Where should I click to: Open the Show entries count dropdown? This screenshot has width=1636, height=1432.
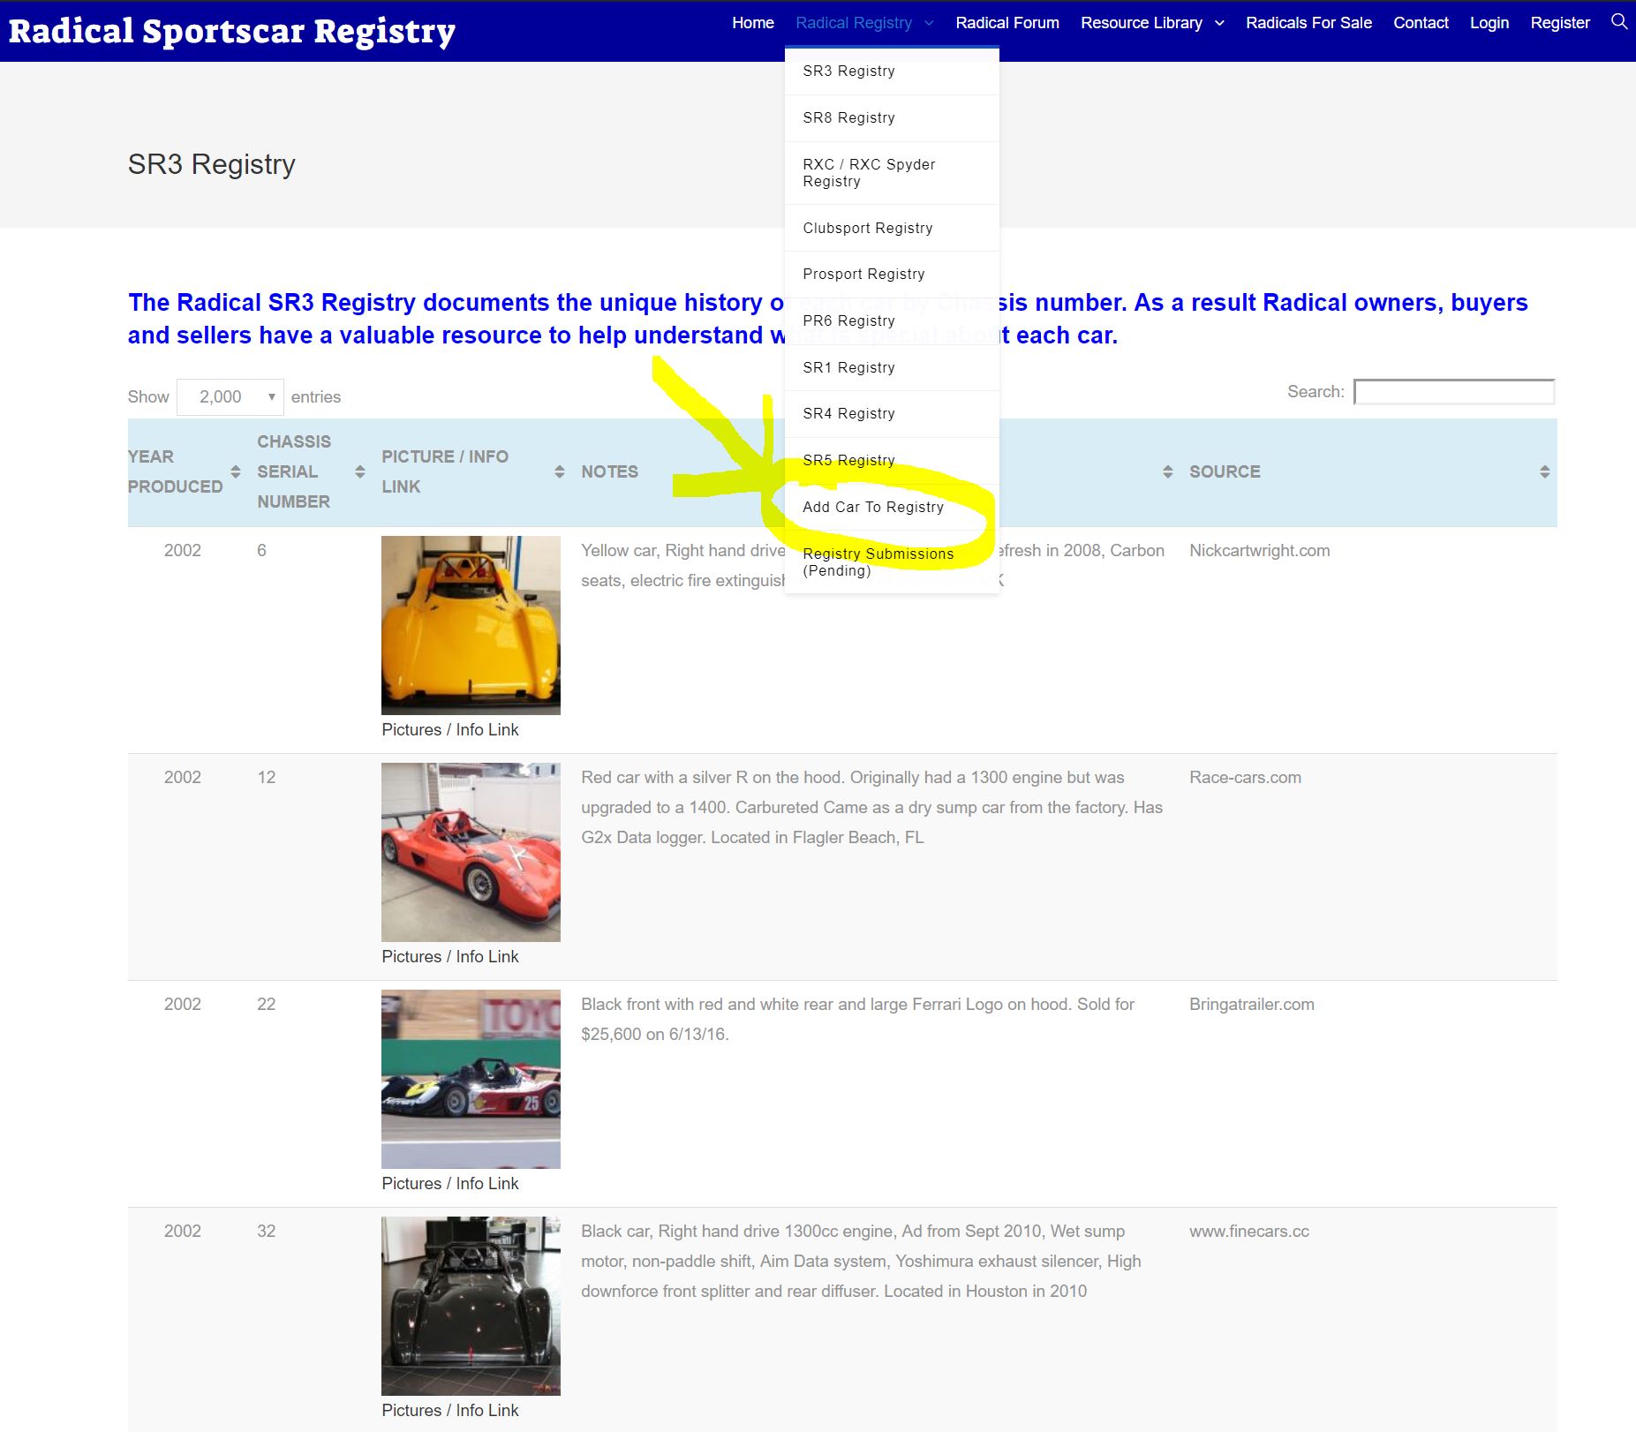click(x=230, y=397)
